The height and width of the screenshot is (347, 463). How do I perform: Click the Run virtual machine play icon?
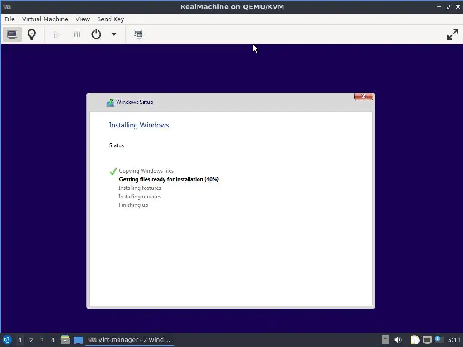tap(57, 34)
